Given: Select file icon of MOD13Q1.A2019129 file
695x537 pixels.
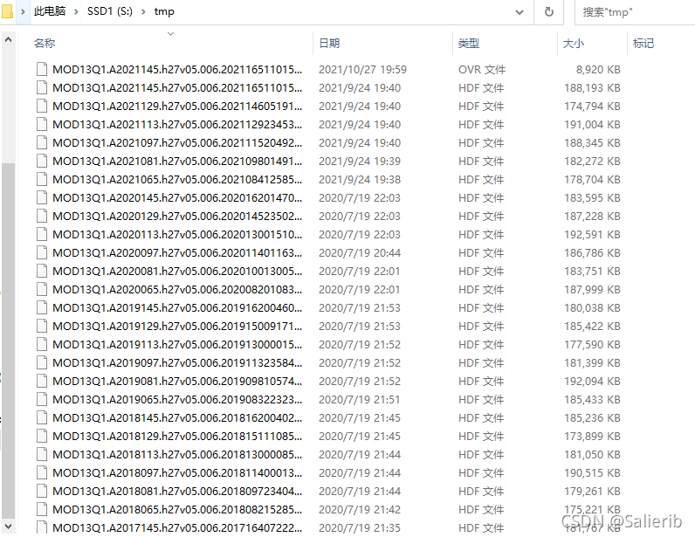Looking at the screenshot, I should (42, 326).
